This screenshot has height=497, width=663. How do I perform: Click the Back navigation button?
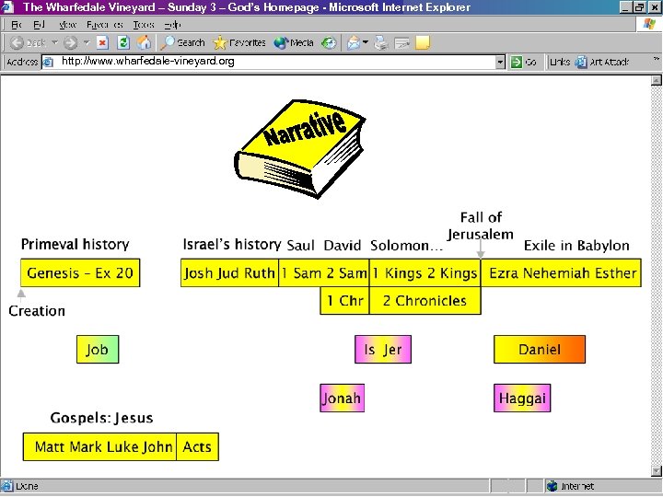[28, 42]
